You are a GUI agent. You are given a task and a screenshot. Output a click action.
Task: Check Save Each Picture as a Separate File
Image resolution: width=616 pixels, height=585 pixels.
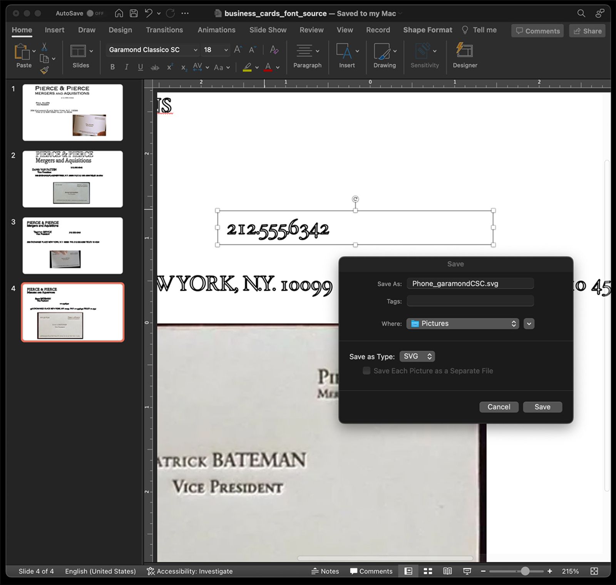pyautogui.click(x=366, y=371)
